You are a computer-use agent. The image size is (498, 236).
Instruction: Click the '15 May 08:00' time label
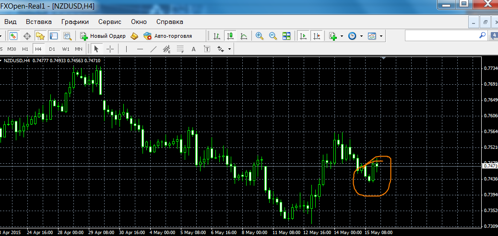[x=378, y=232]
